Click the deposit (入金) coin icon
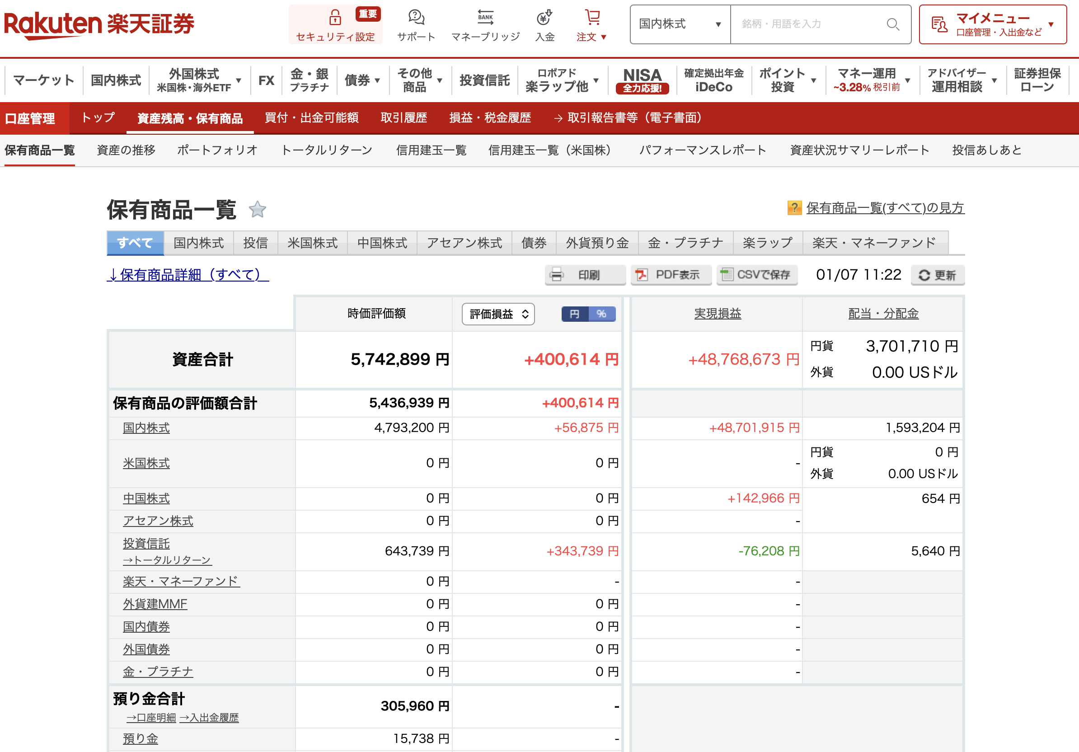Viewport: 1079px width, 752px height. click(544, 18)
